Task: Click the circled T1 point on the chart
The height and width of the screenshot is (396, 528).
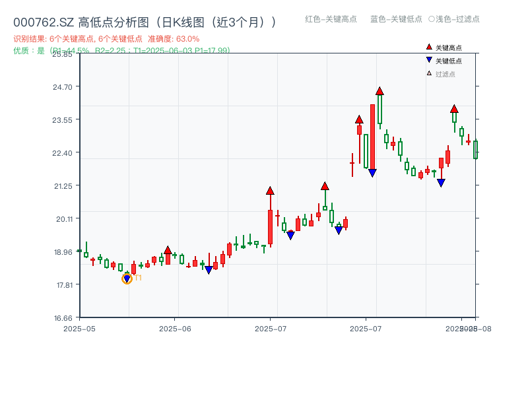Action: tap(126, 279)
